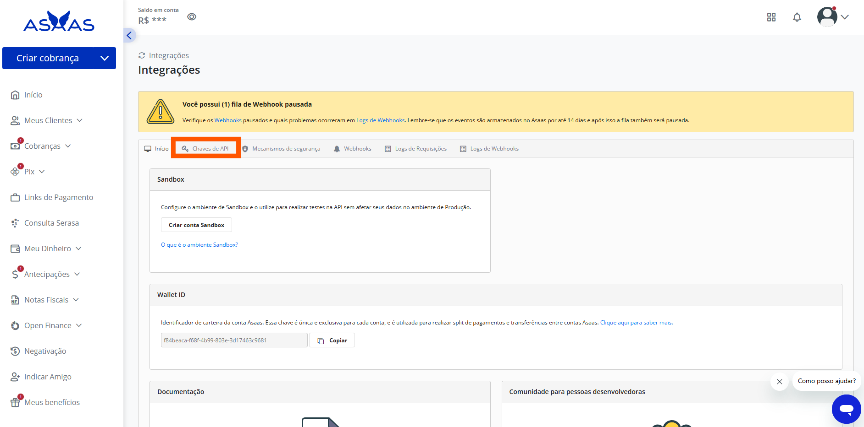This screenshot has height=427, width=864.
Task: Open Consulta Serasa
Action: click(51, 223)
